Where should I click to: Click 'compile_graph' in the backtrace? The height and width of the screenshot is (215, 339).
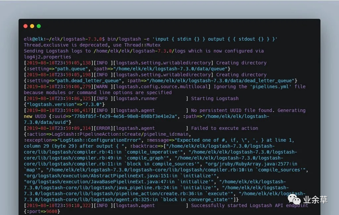[145, 158]
